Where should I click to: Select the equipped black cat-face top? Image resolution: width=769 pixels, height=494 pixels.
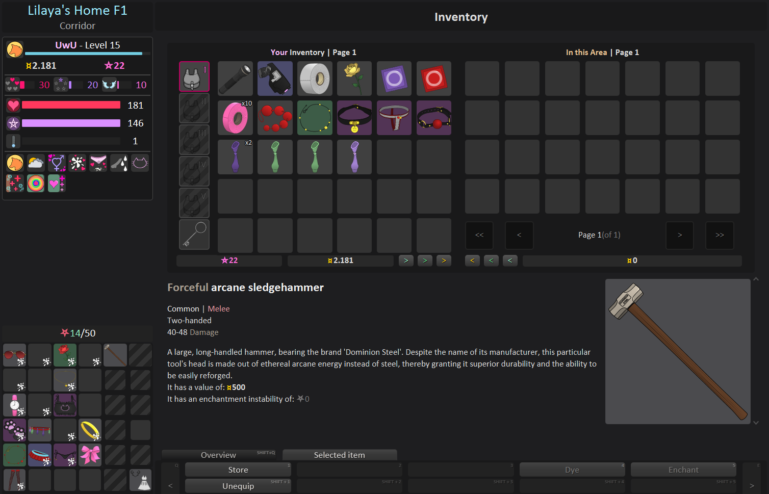point(65,405)
